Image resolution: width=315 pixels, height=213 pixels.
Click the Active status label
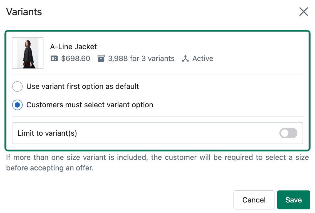[203, 59]
